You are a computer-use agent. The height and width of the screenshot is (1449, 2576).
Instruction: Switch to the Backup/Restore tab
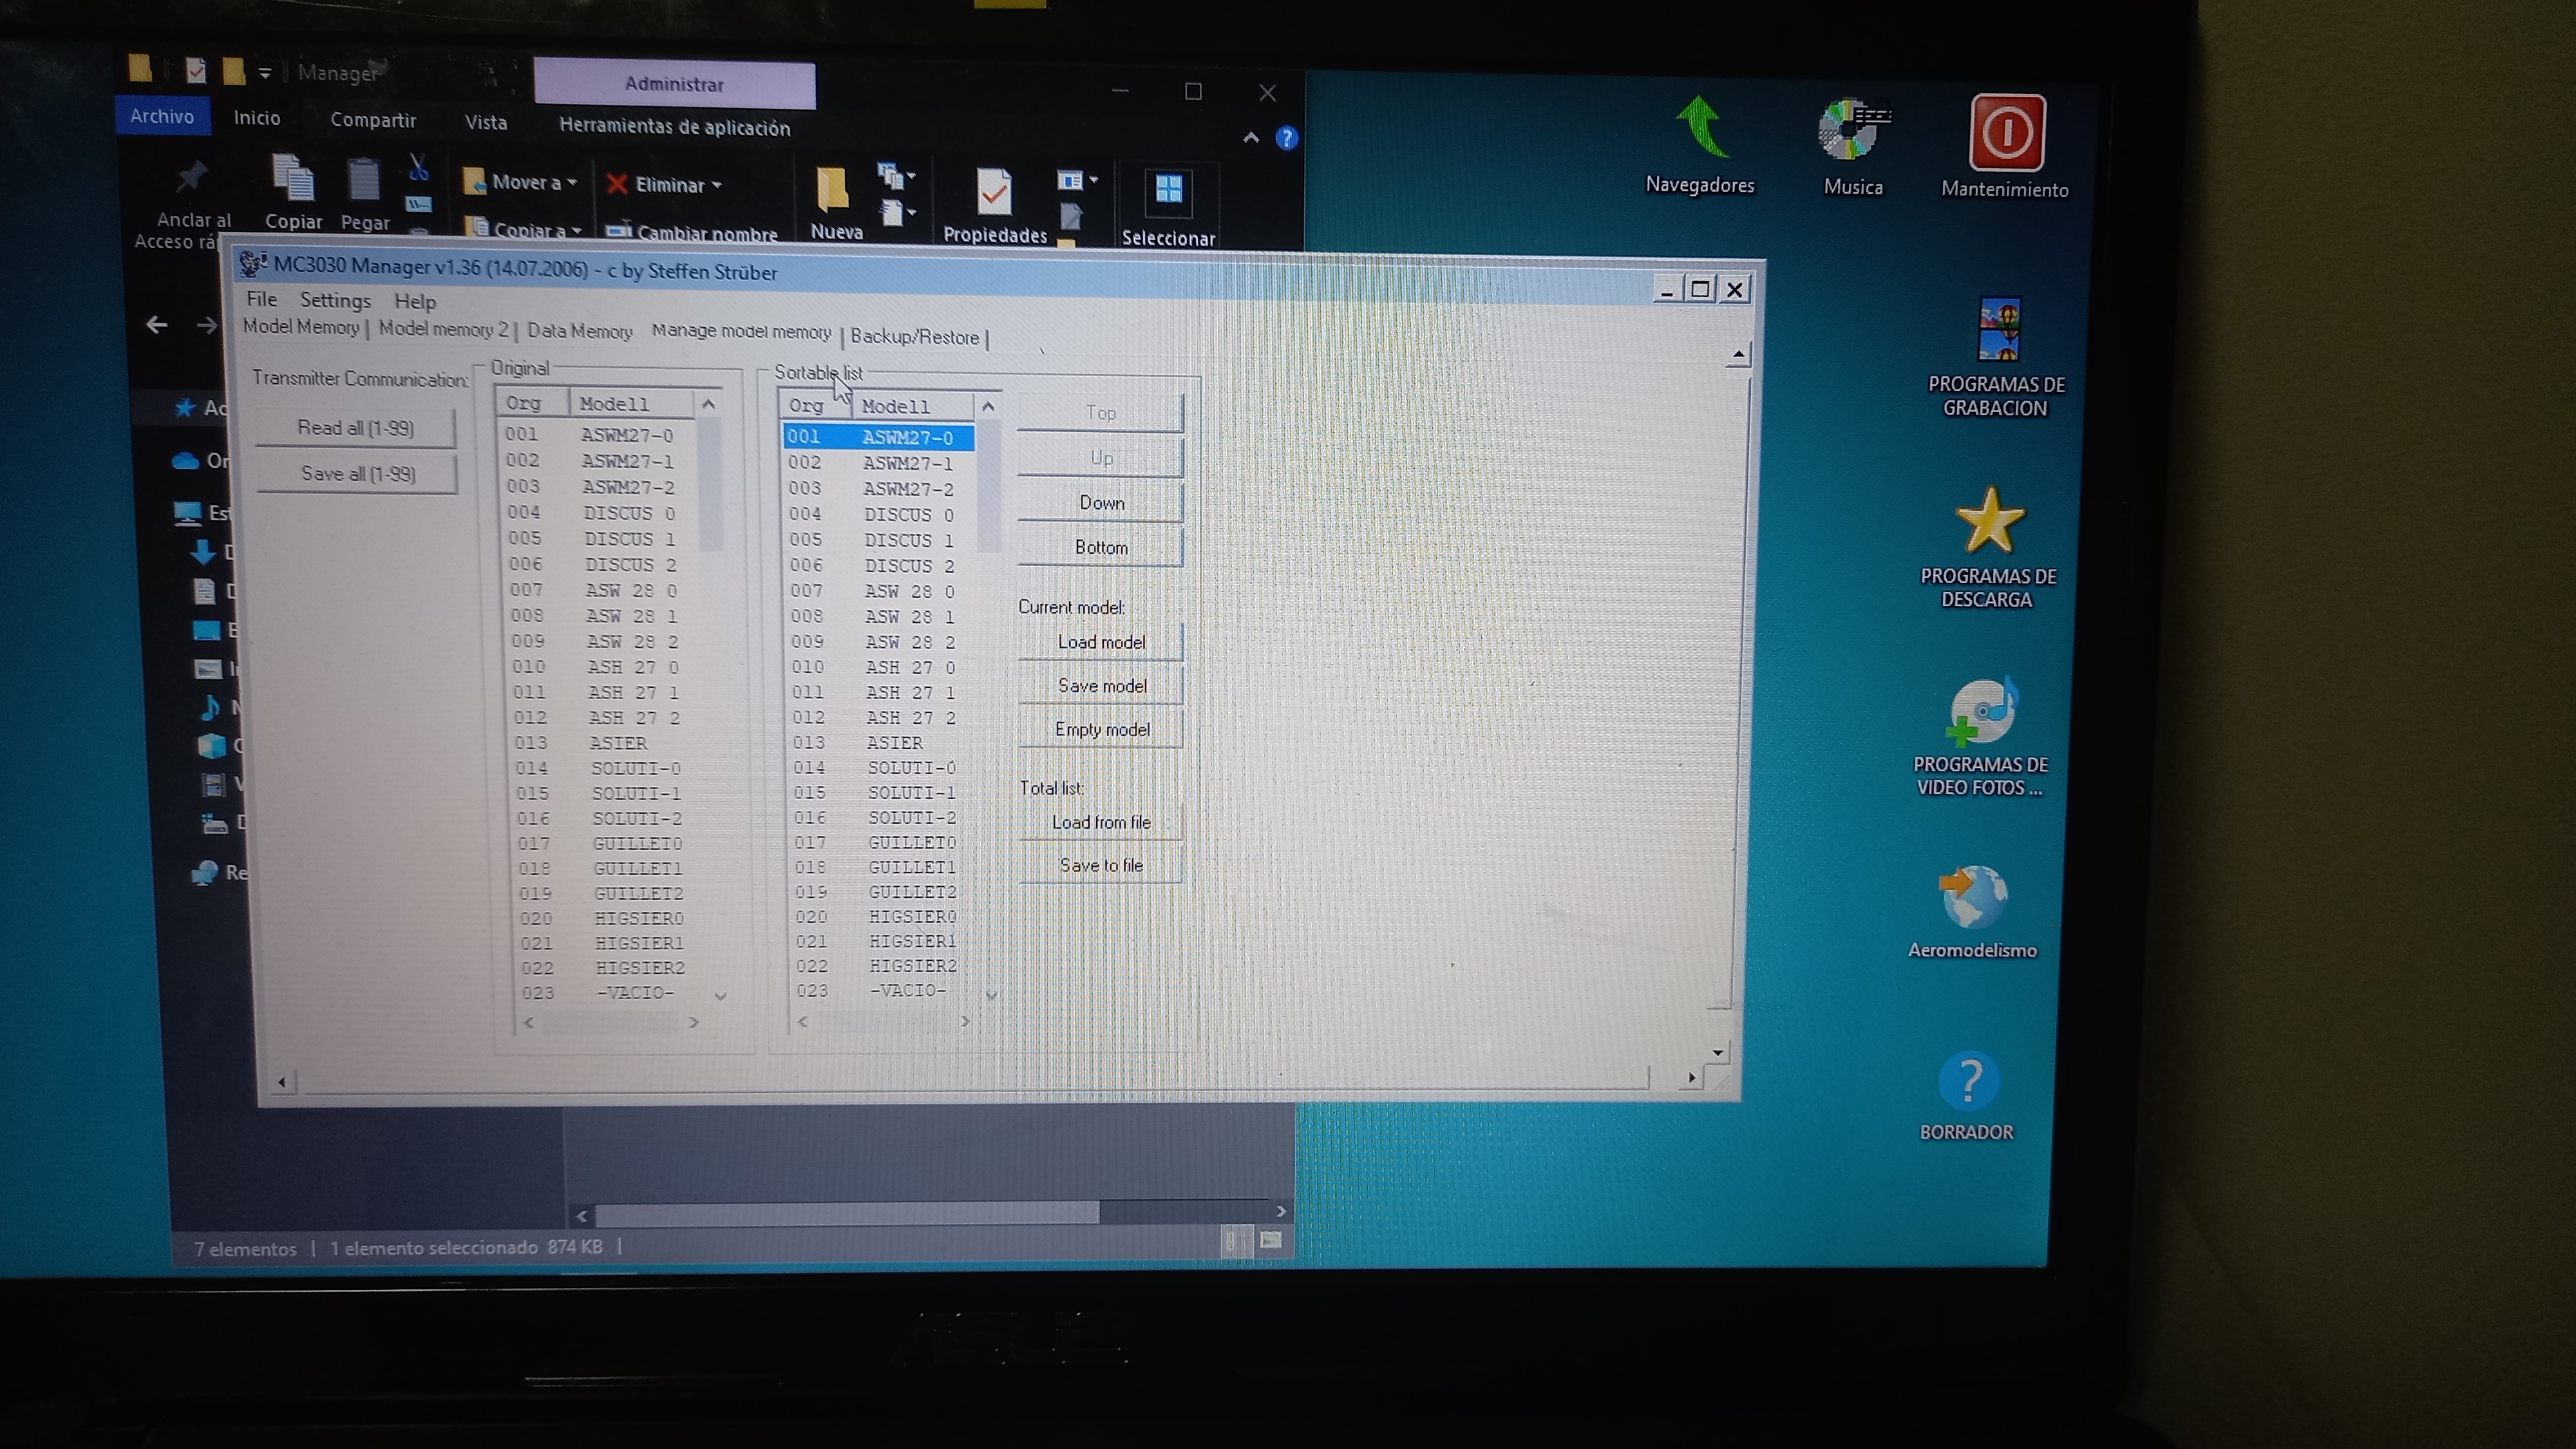[914, 337]
